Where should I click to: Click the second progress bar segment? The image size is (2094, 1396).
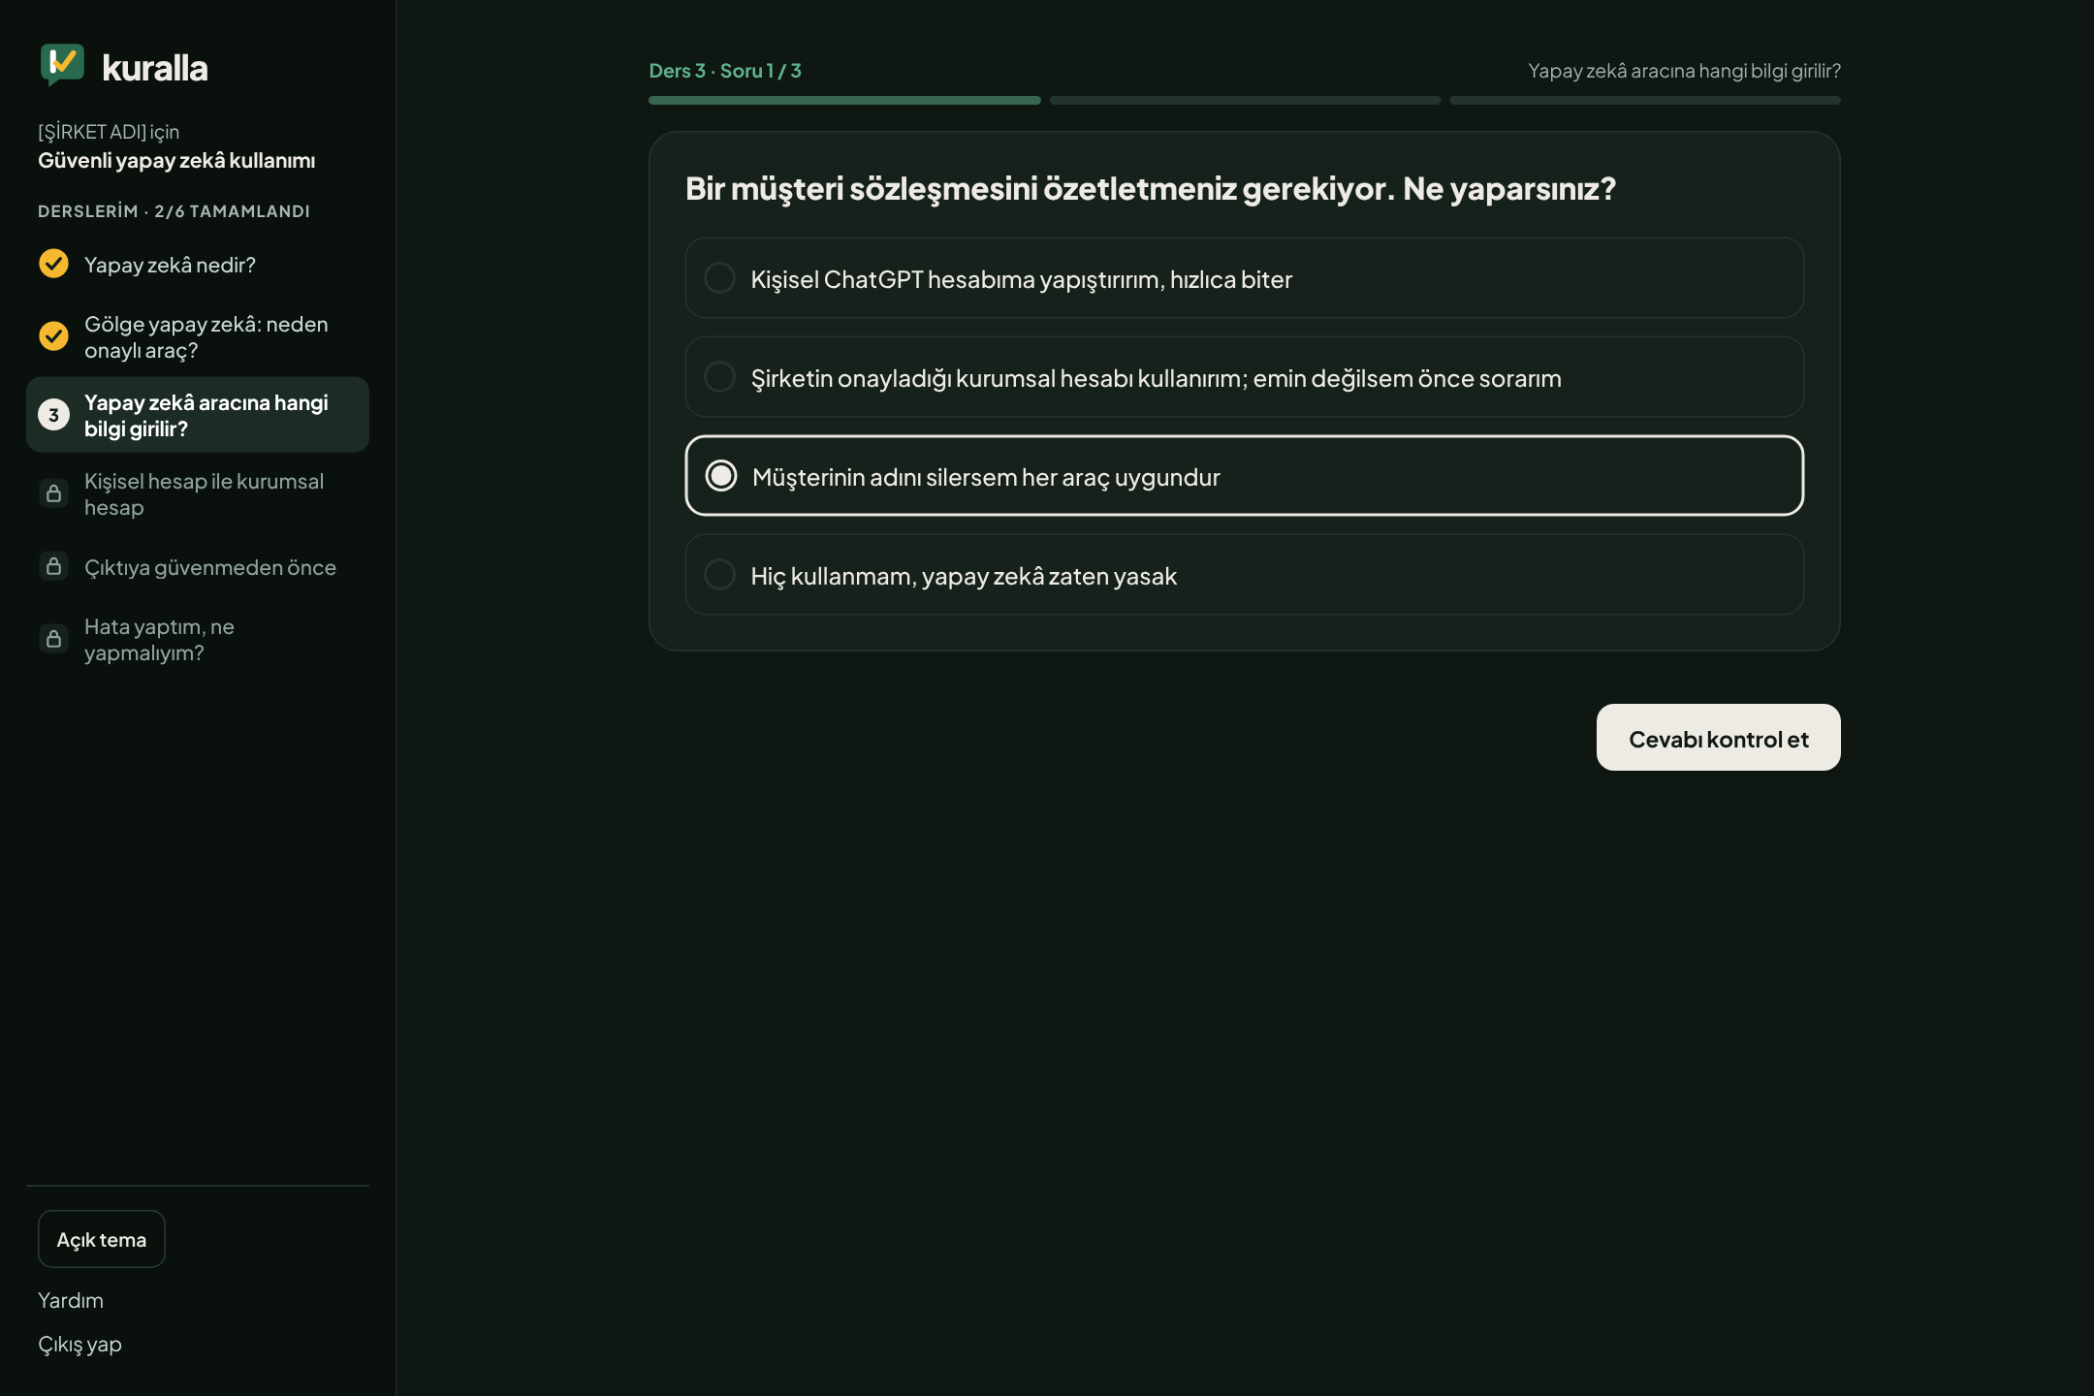[x=1245, y=100]
